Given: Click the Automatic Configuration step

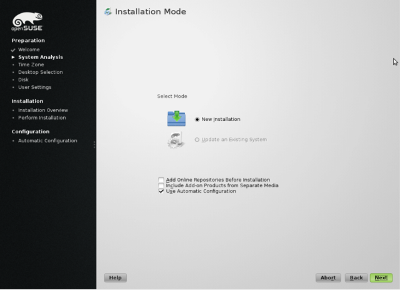Looking at the screenshot, I should tap(47, 141).
